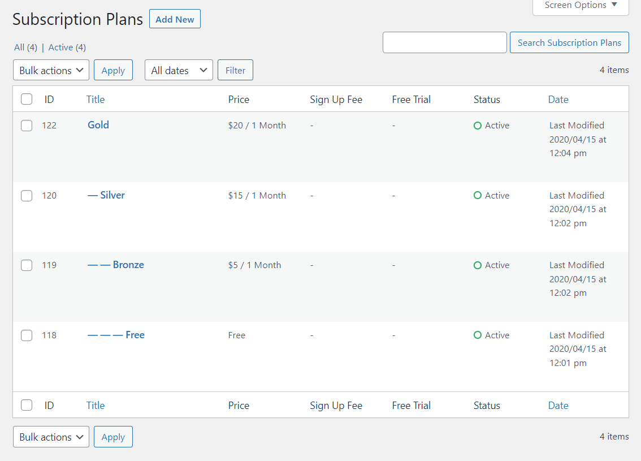
Task: Click the Active status icon on Bronze row
Action: 478,265
